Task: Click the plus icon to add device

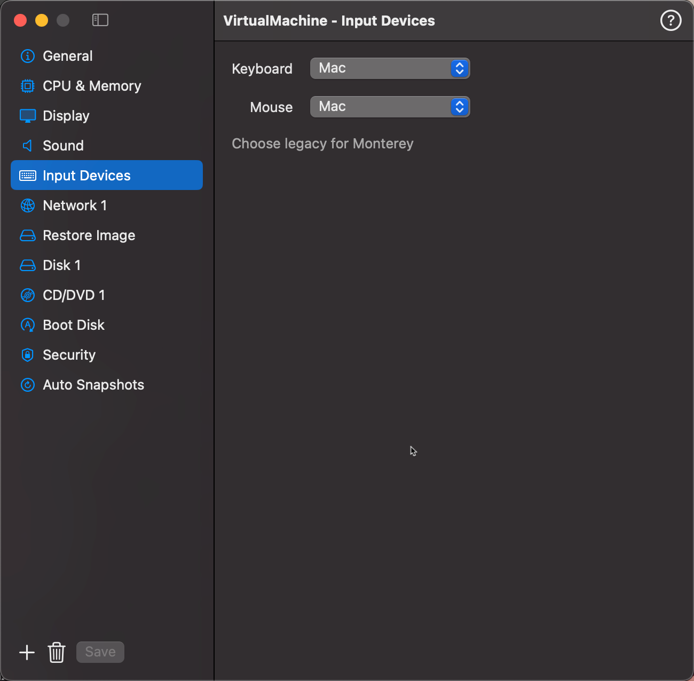Action: click(27, 652)
